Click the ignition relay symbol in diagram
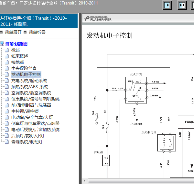Screen dimensions: 194x184 pyautogui.click(x=167, y=143)
